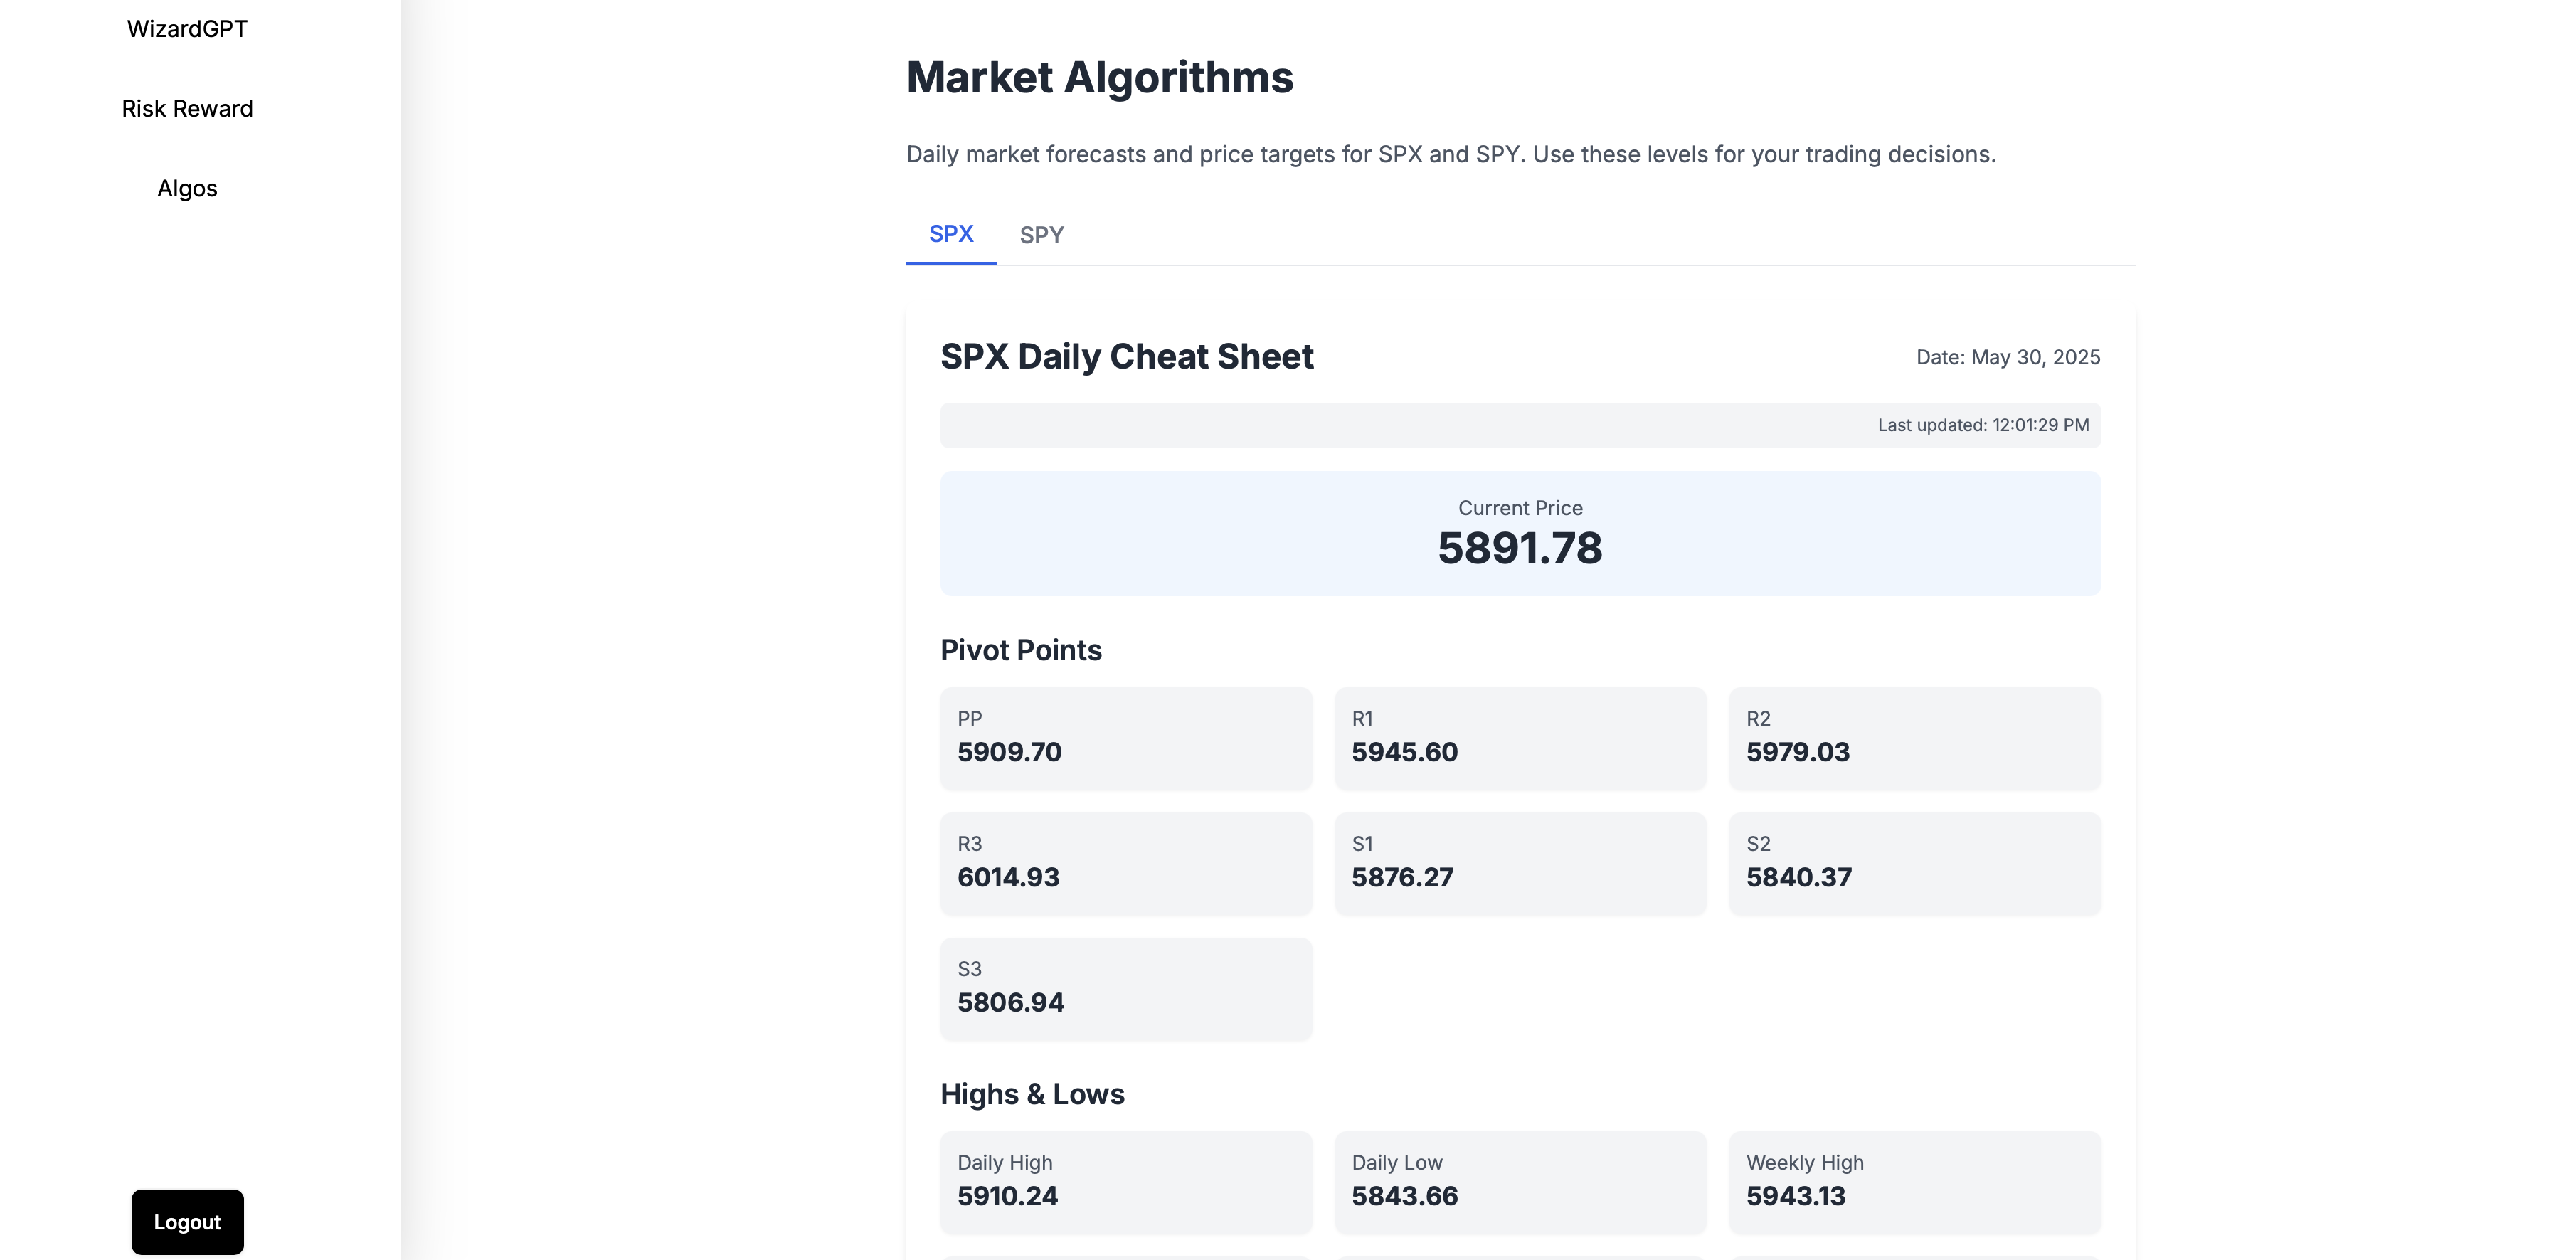Click the Weekly High card

[1913, 1181]
